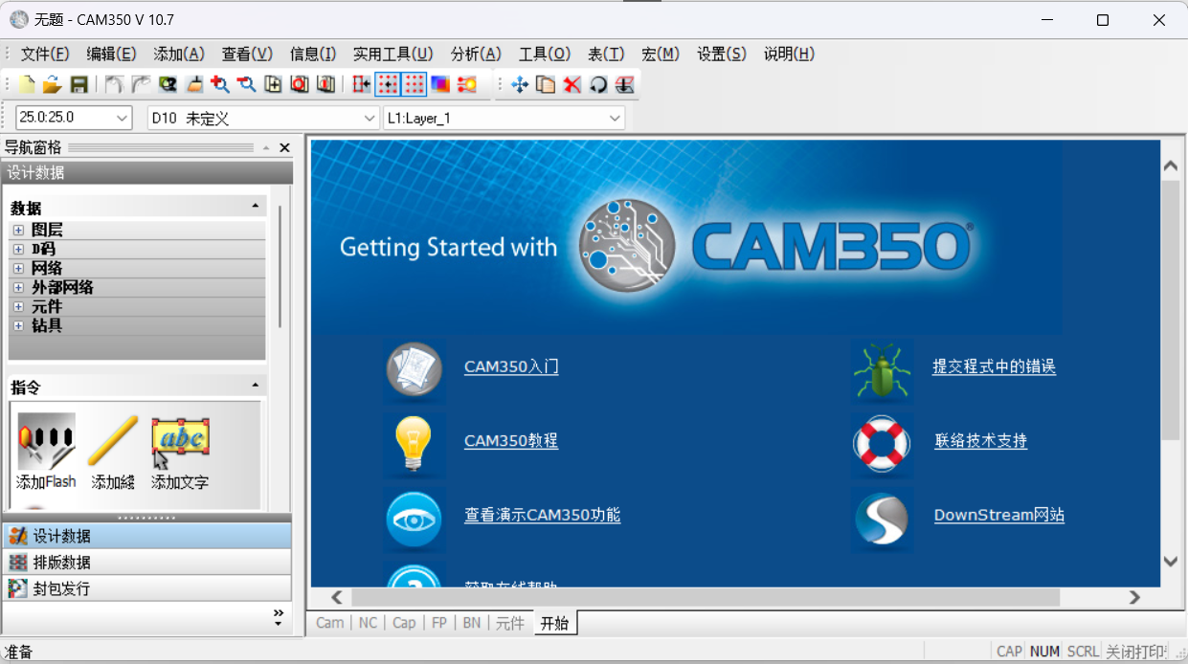Click the mirror icon at toolbar end
The height and width of the screenshot is (664, 1188).
[624, 84]
